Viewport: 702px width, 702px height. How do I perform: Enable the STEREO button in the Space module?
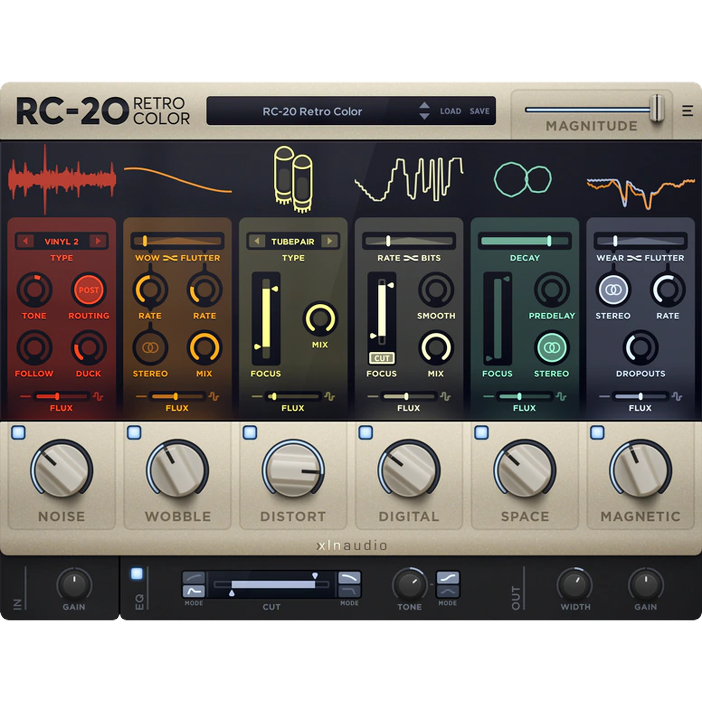pyautogui.click(x=552, y=348)
